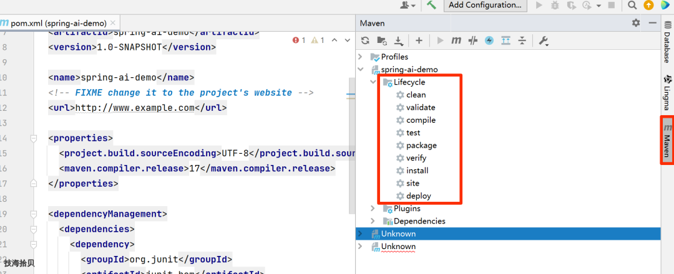Expand the Plugins node
The image size is (674, 274).
(x=373, y=209)
